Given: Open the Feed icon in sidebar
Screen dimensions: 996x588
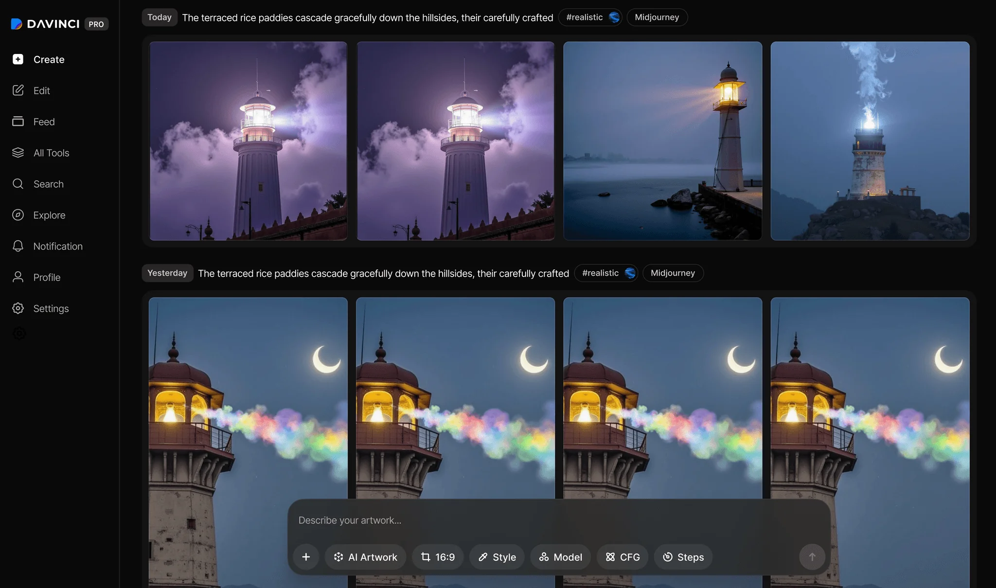Looking at the screenshot, I should 18,122.
